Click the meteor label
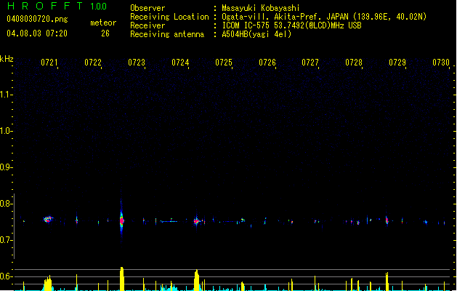 103,23
